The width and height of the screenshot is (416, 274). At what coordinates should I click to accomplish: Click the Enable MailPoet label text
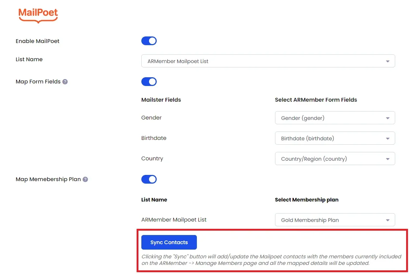[x=38, y=41]
